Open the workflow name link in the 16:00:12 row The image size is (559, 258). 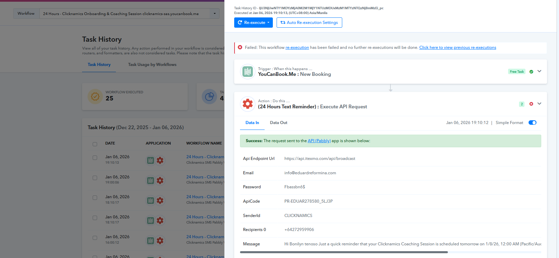click(x=205, y=237)
